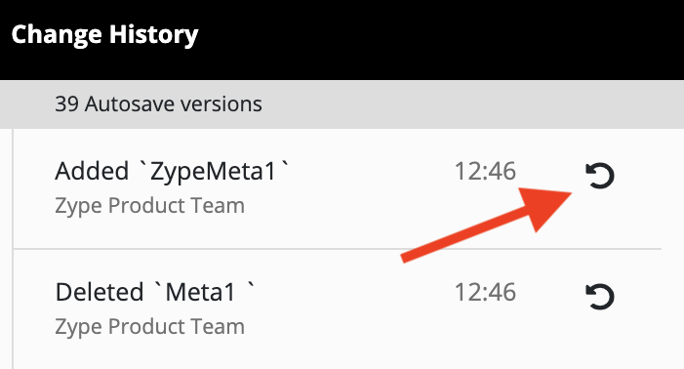
Task: Click revert arrow next to first 12:46
Action: click(x=600, y=176)
